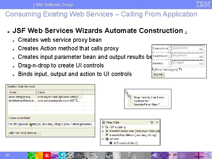Click the transferResultBean bean icon
Viewport: 212px width, 159px height.
(107, 135)
